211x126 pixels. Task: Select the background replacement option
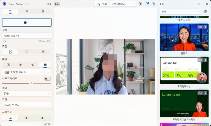pos(45,65)
